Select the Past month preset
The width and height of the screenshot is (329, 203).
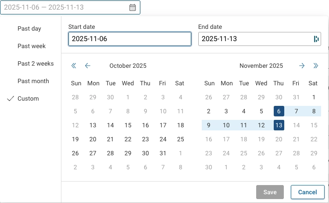(33, 81)
